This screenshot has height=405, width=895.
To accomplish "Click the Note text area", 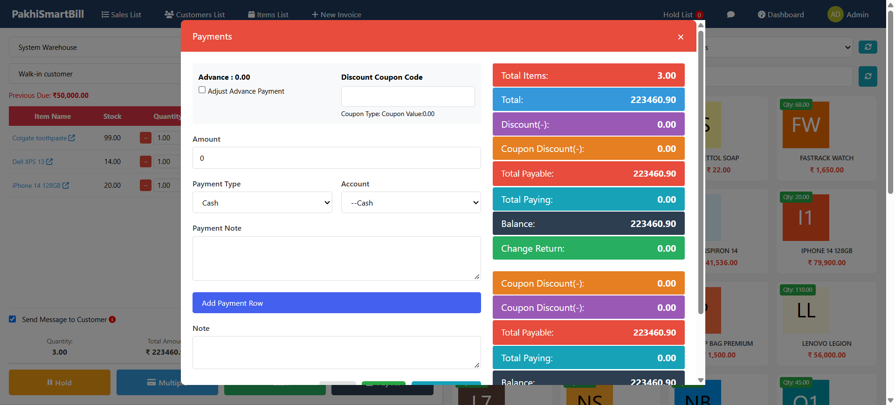I will click(x=337, y=352).
